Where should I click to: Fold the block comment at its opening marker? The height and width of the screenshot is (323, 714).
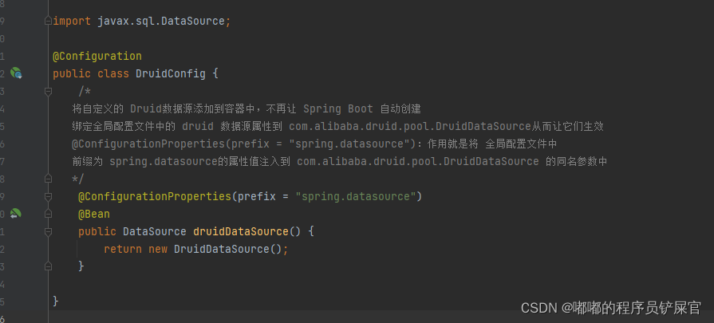click(48, 91)
